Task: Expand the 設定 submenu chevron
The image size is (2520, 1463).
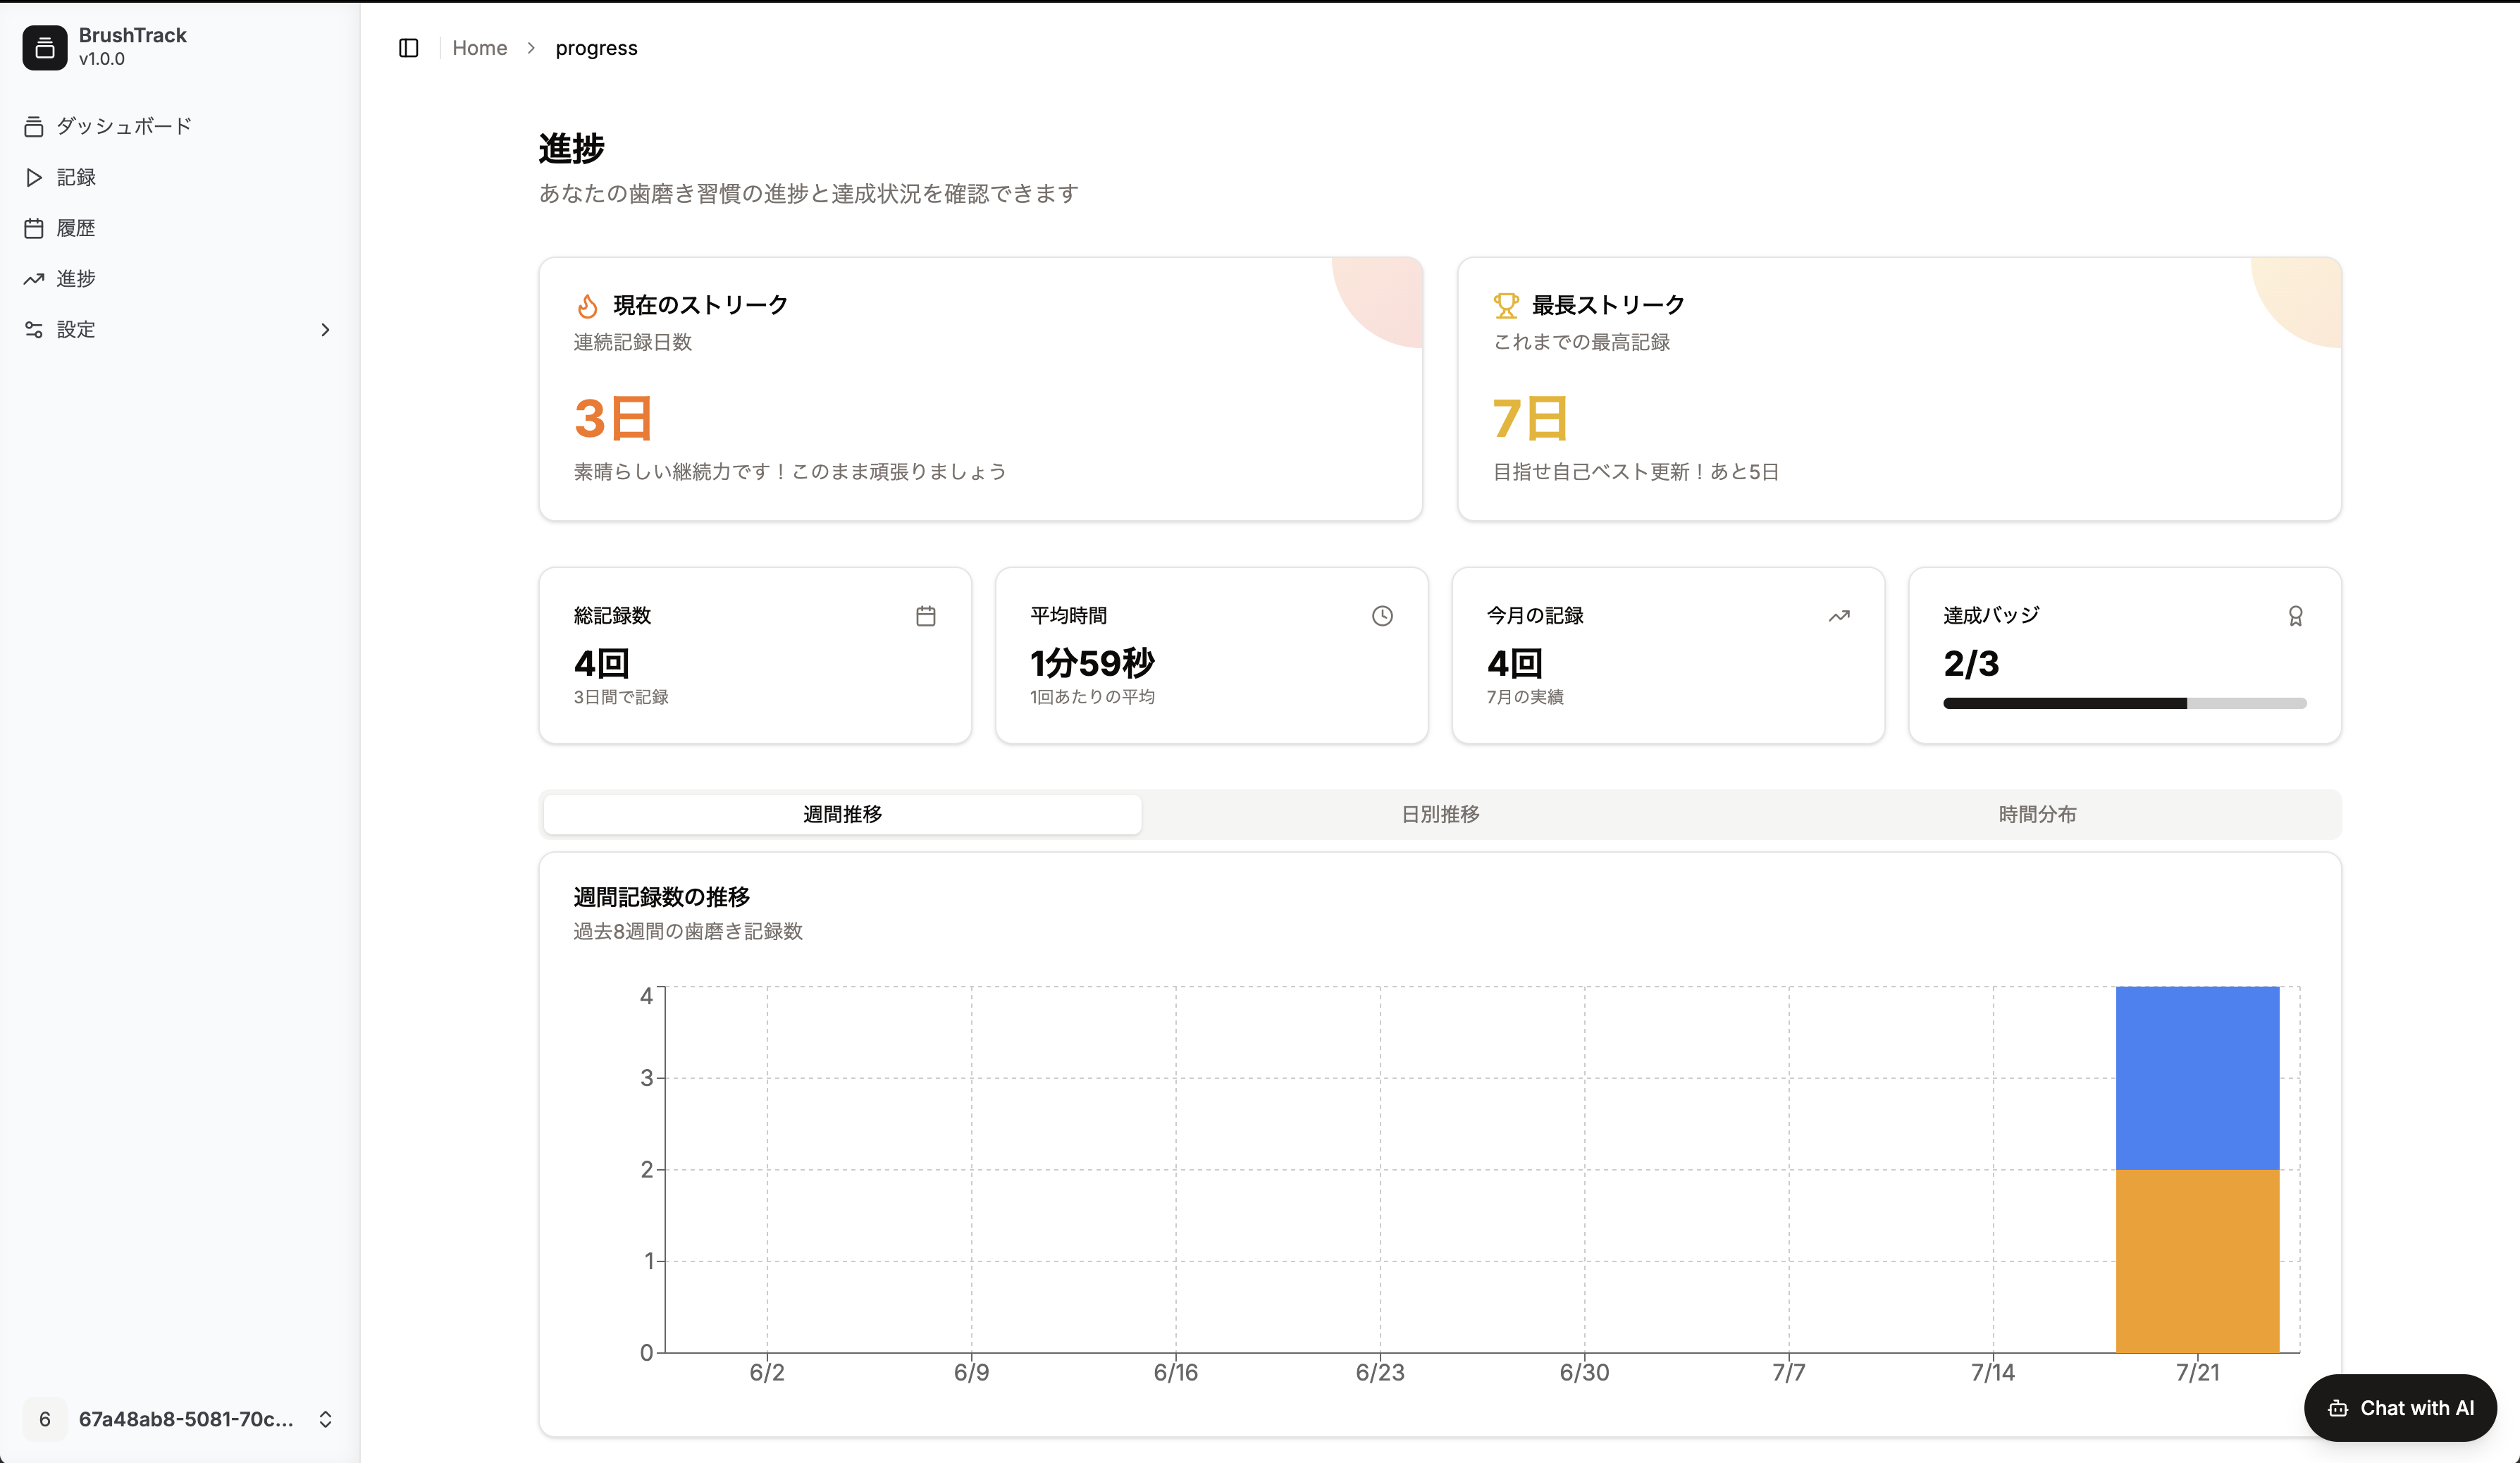Action: tap(325, 330)
